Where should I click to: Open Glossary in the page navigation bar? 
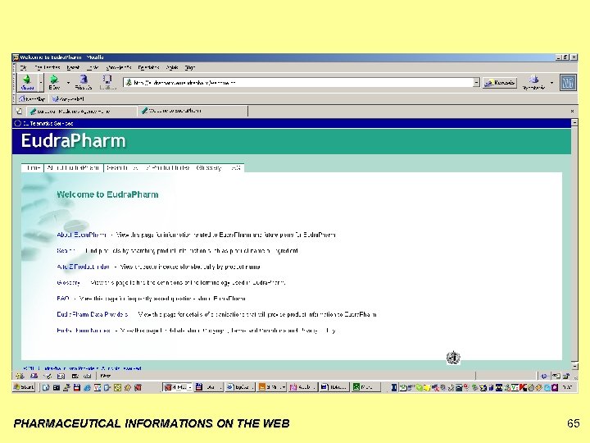[209, 168]
